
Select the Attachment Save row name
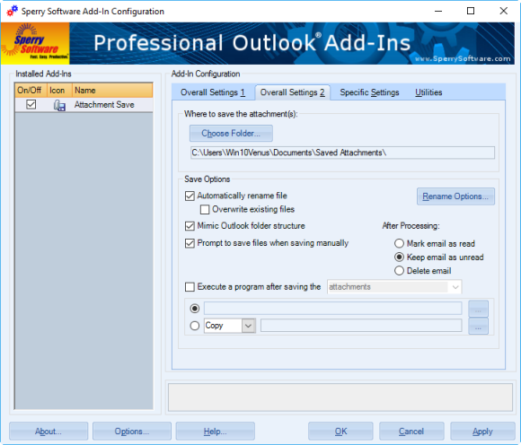click(x=104, y=105)
